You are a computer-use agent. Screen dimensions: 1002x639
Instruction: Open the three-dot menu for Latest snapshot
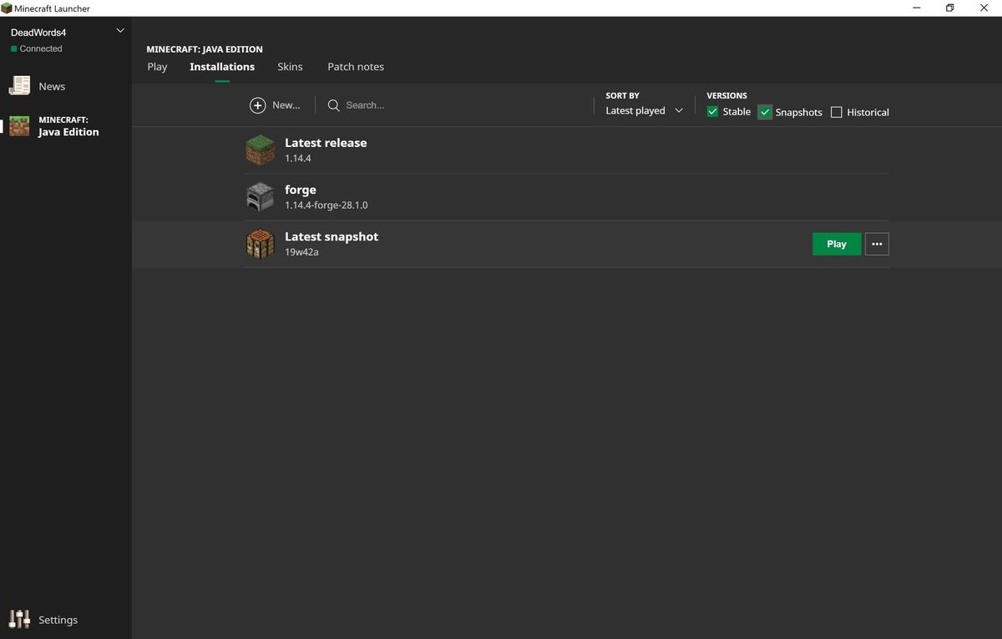877,244
